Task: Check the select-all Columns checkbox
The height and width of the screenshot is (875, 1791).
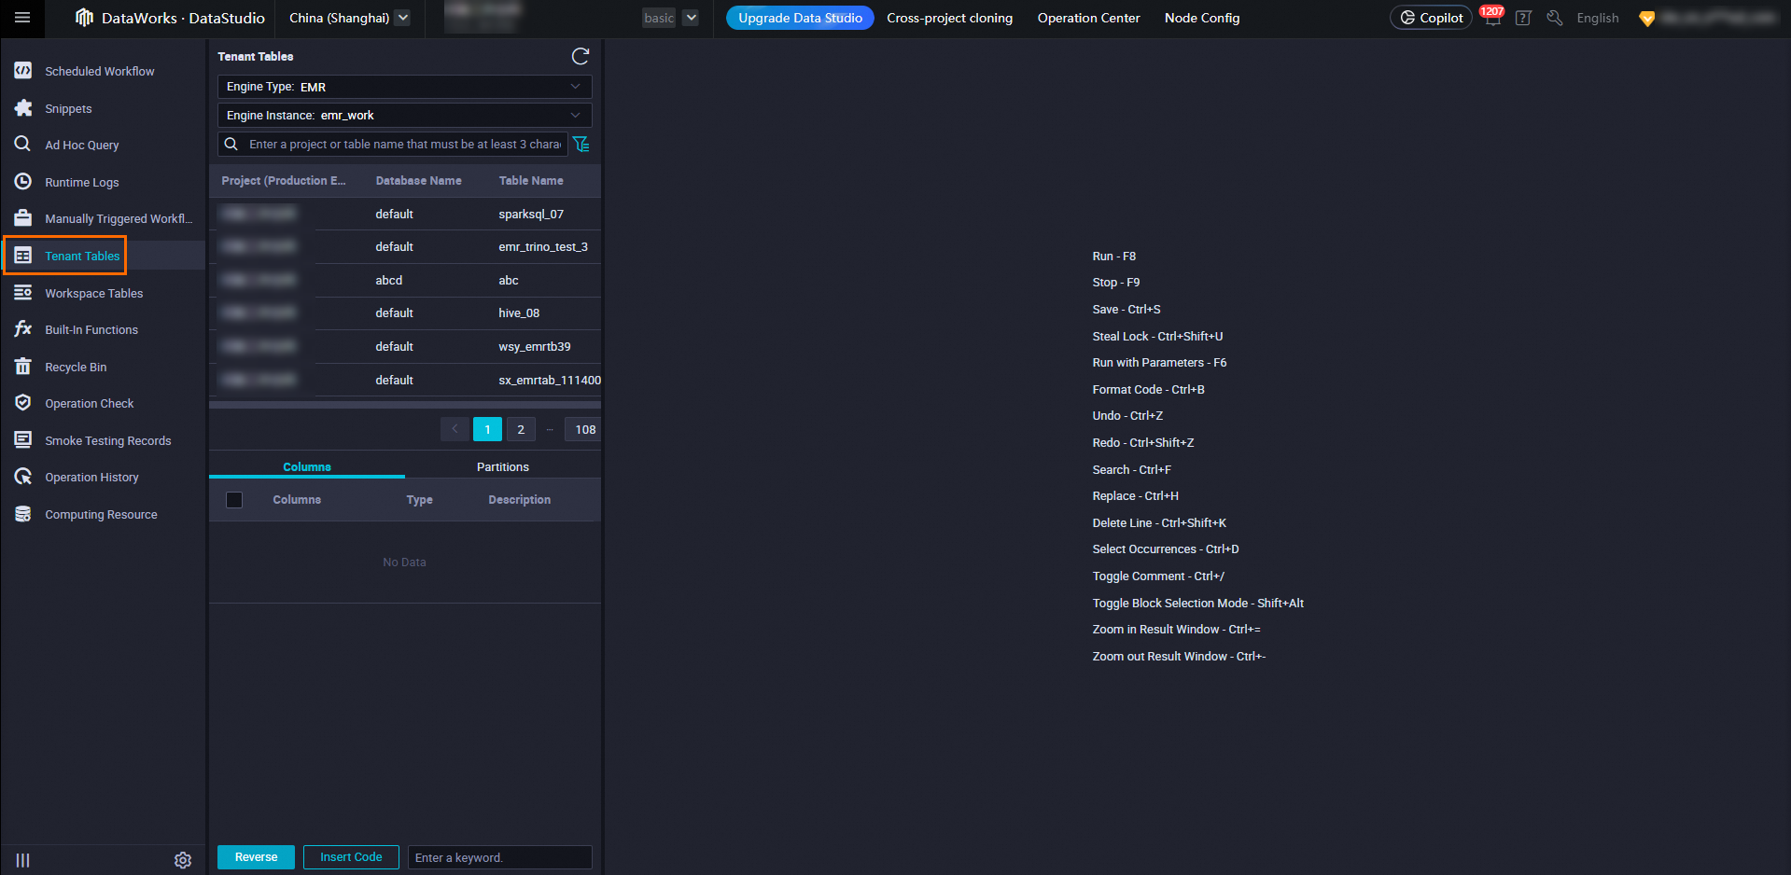Action: point(234,500)
